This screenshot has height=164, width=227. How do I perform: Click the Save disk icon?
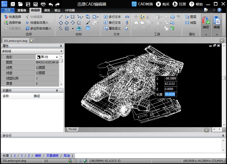pos(28,4)
